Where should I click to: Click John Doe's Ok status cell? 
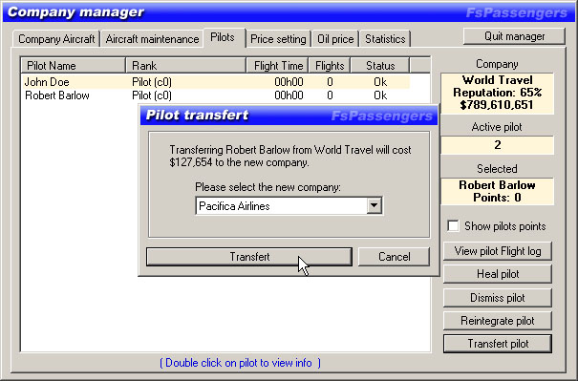(x=380, y=82)
